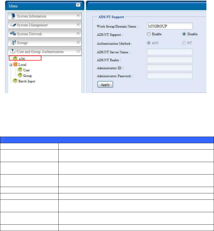Collapse the Local tree node
This screenshot has width=214, height=231.
(11, 65)
